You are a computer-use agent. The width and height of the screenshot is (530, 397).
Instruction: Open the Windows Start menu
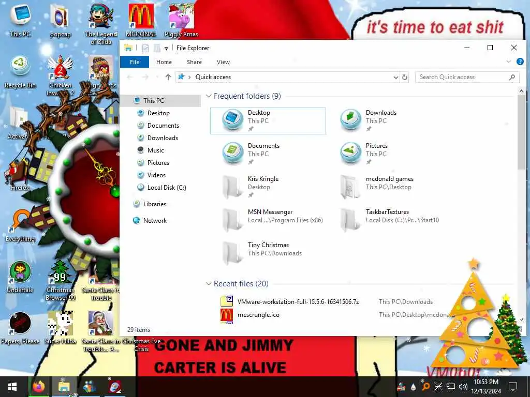tap(12, 387)
